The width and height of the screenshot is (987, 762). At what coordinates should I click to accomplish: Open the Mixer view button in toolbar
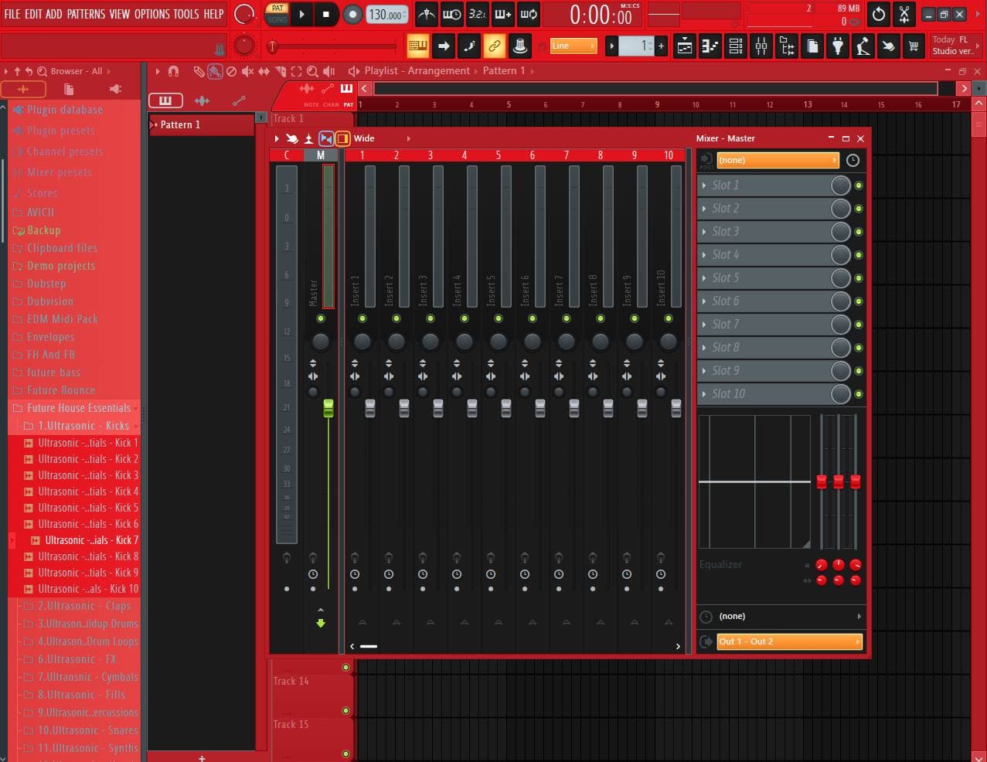[761, 46]
